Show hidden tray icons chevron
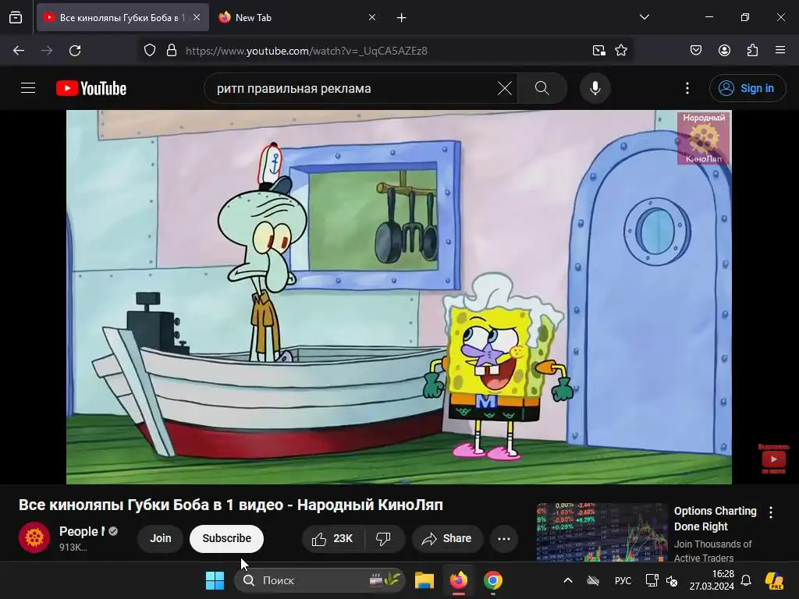 pyautogui.click(x=568, y=580)
